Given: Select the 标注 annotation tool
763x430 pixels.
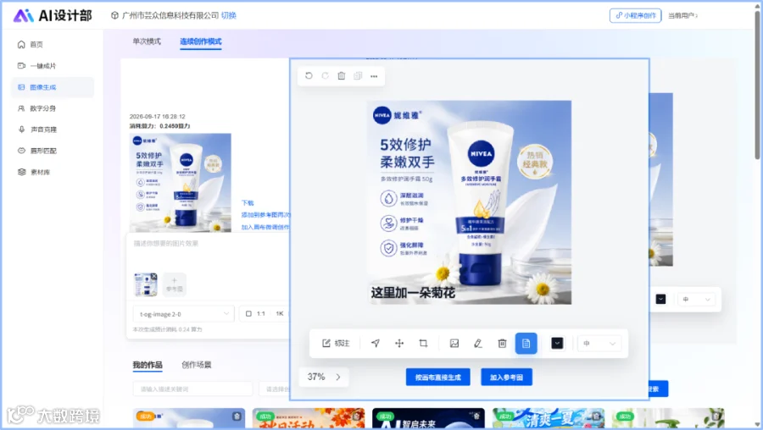Looking at the screenshot, I should pos(336,344).
